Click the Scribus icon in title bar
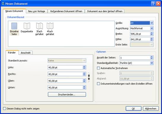 point(3,4)
